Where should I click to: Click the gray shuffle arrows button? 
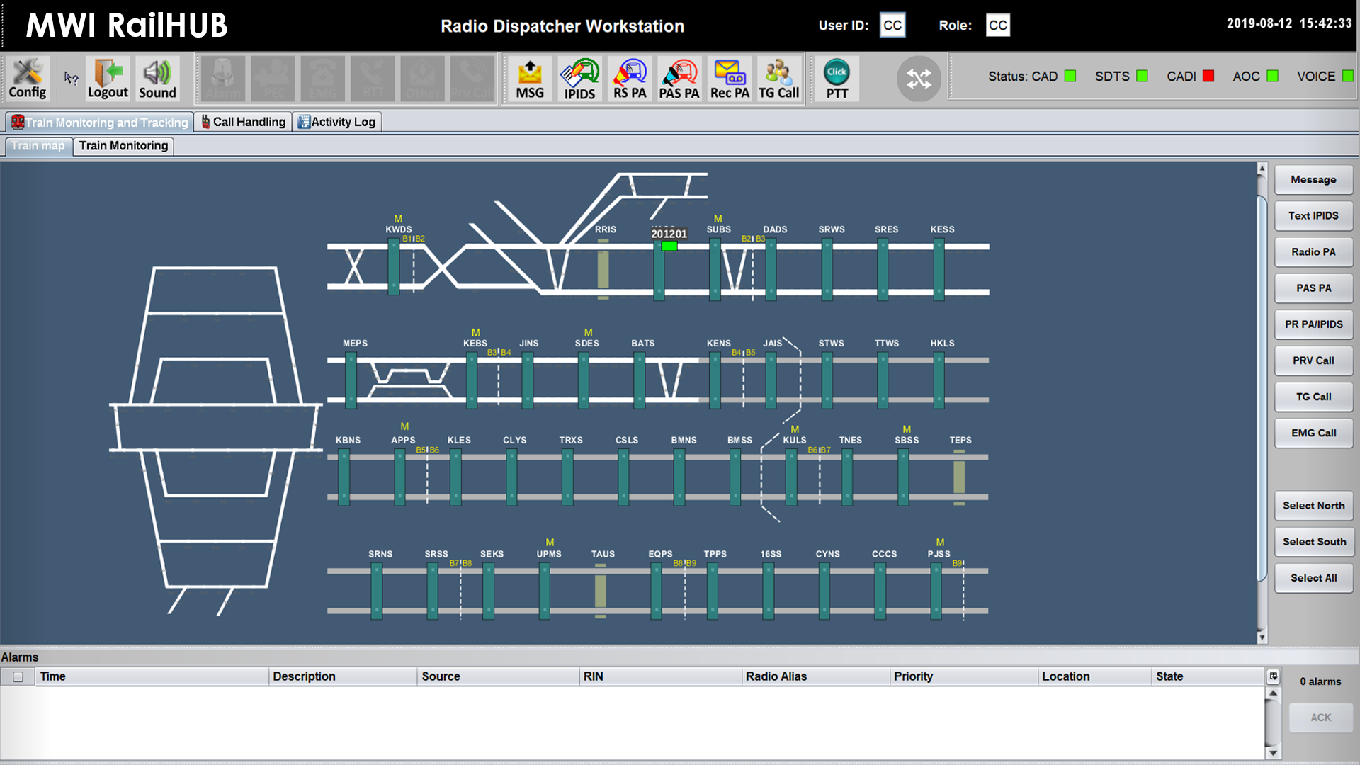click(x=919, y=79)
